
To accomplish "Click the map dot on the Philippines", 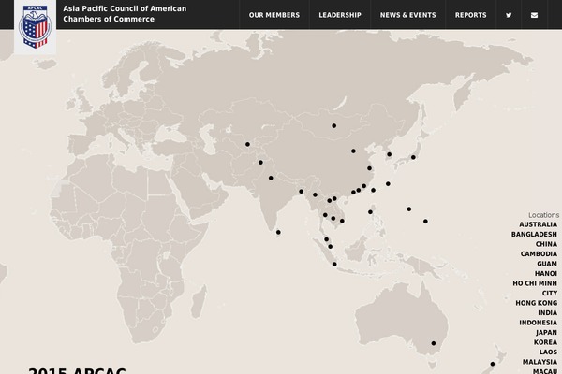I will (370, 212).
